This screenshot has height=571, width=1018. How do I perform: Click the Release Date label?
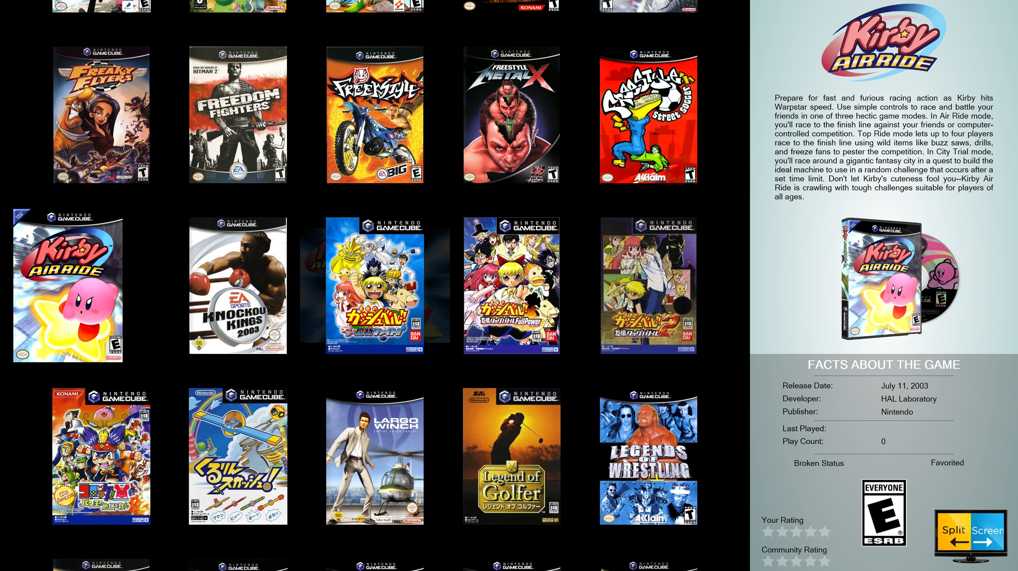807,386
